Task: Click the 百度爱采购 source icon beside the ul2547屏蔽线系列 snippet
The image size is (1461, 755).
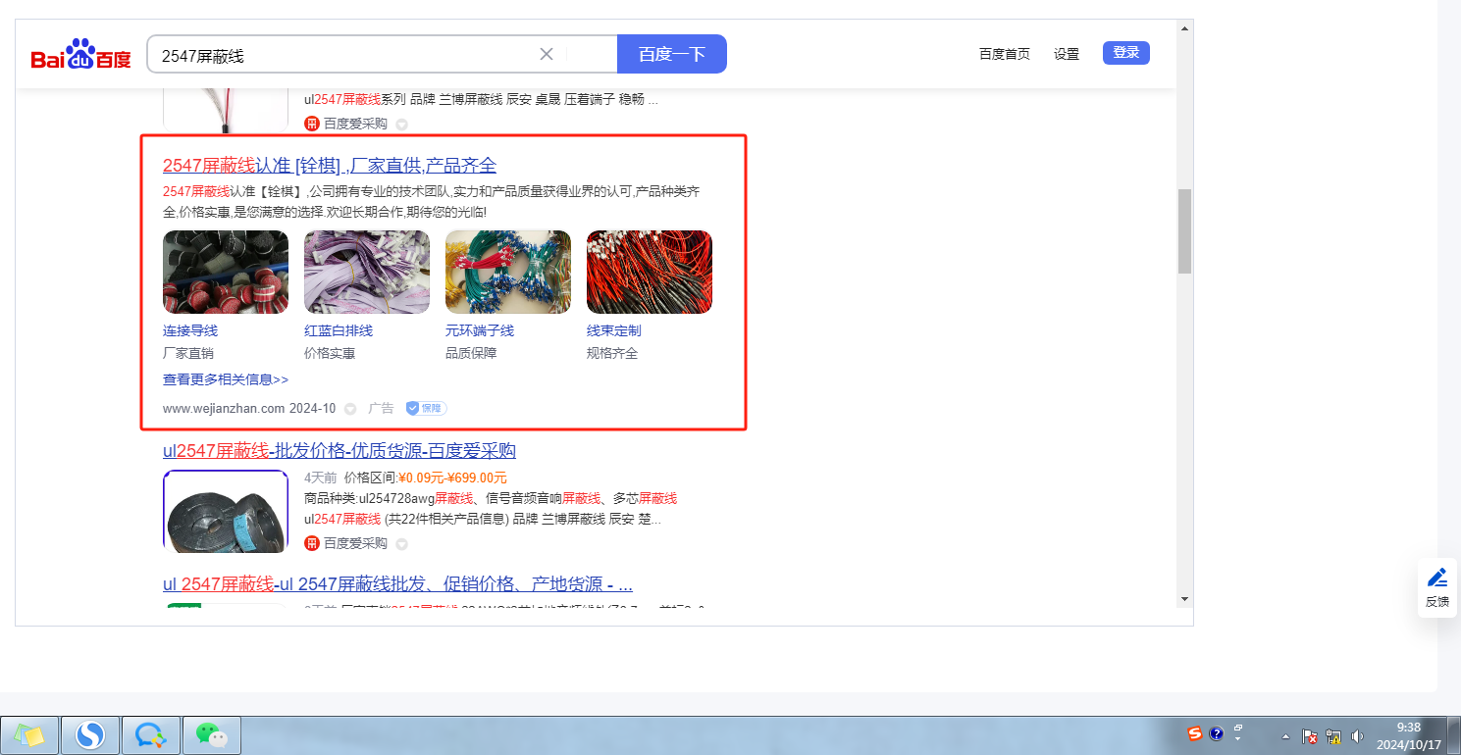Action: [312, 124]
